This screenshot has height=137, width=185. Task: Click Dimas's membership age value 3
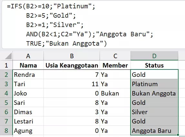point(72,112)
